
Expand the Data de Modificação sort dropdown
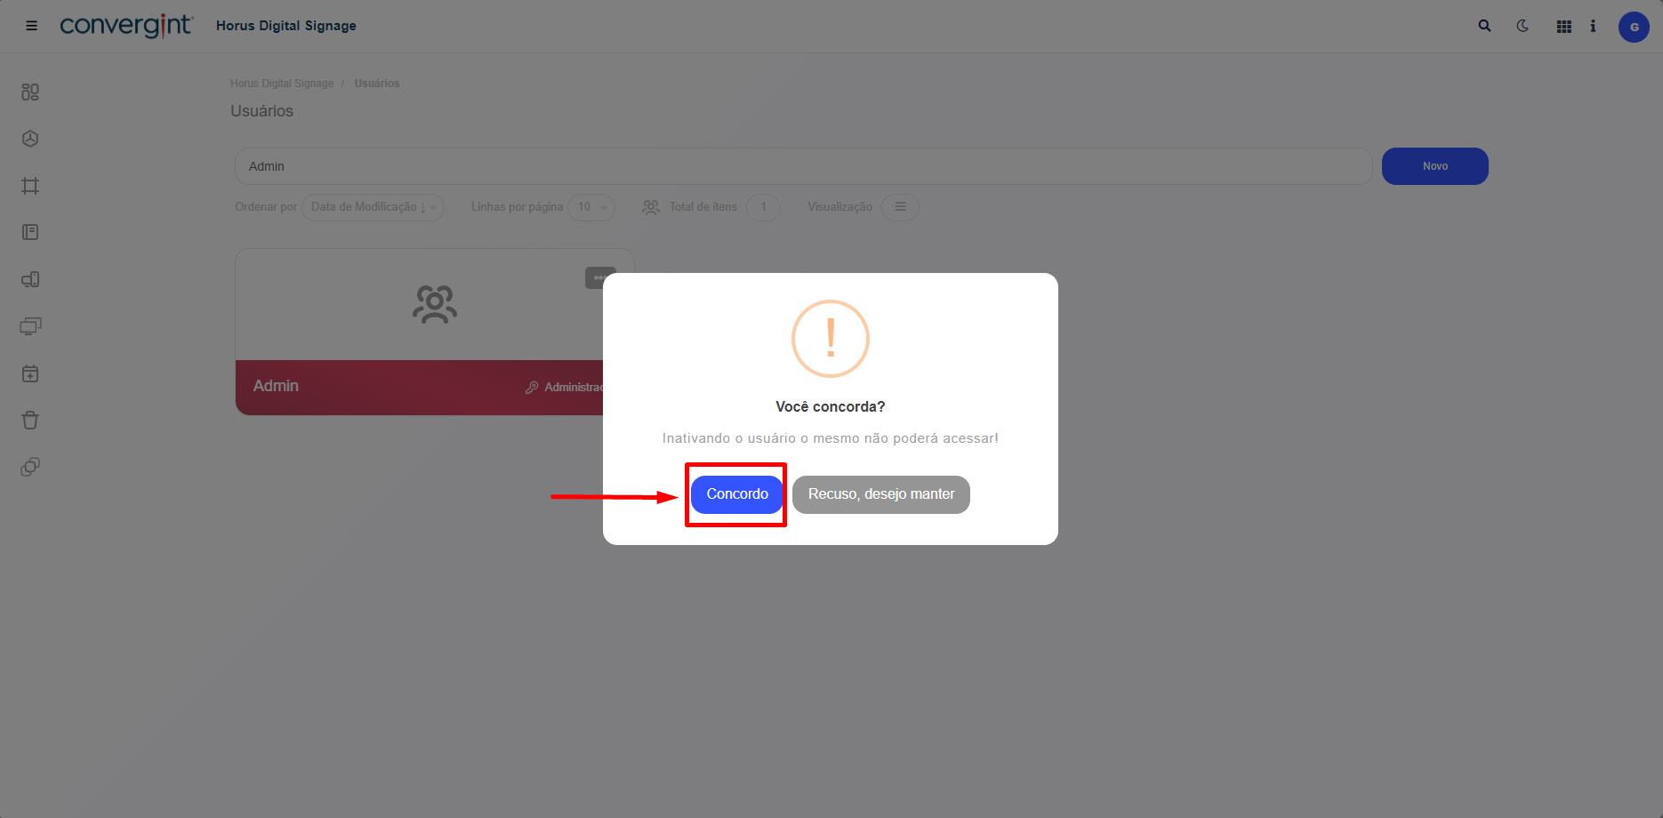374,207
